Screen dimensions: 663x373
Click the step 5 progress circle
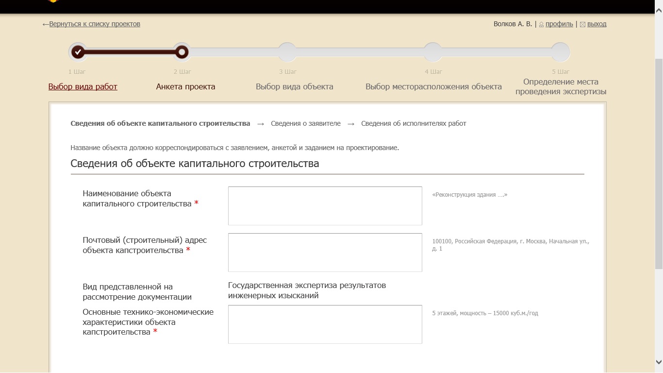click(560, 52)
